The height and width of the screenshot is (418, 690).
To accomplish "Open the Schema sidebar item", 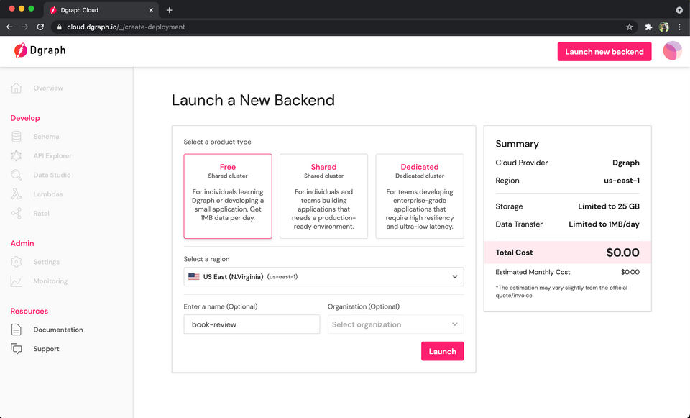I will (x=46, y=137).
